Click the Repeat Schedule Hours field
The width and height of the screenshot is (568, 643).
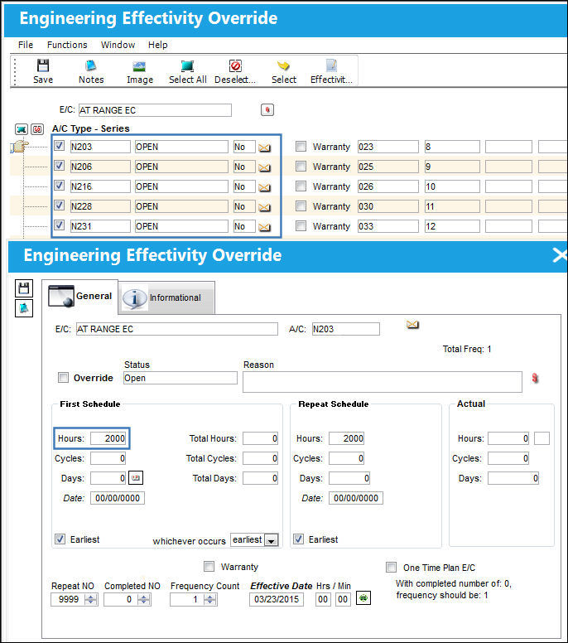coord(346,438)
